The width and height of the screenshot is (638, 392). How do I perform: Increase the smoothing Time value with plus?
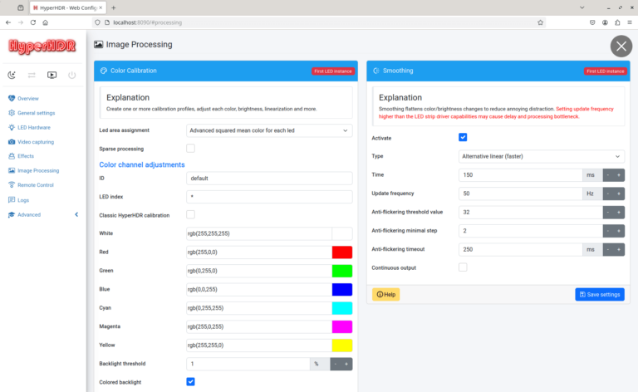[619, 175]
